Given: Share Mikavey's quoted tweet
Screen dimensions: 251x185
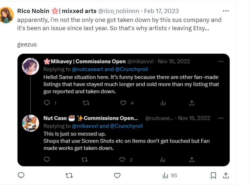Looking at the screenshot, I should pos(192,103).
